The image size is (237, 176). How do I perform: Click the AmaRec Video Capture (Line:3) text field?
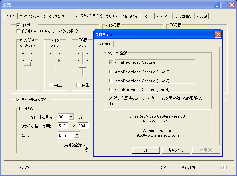coord(155,81)
